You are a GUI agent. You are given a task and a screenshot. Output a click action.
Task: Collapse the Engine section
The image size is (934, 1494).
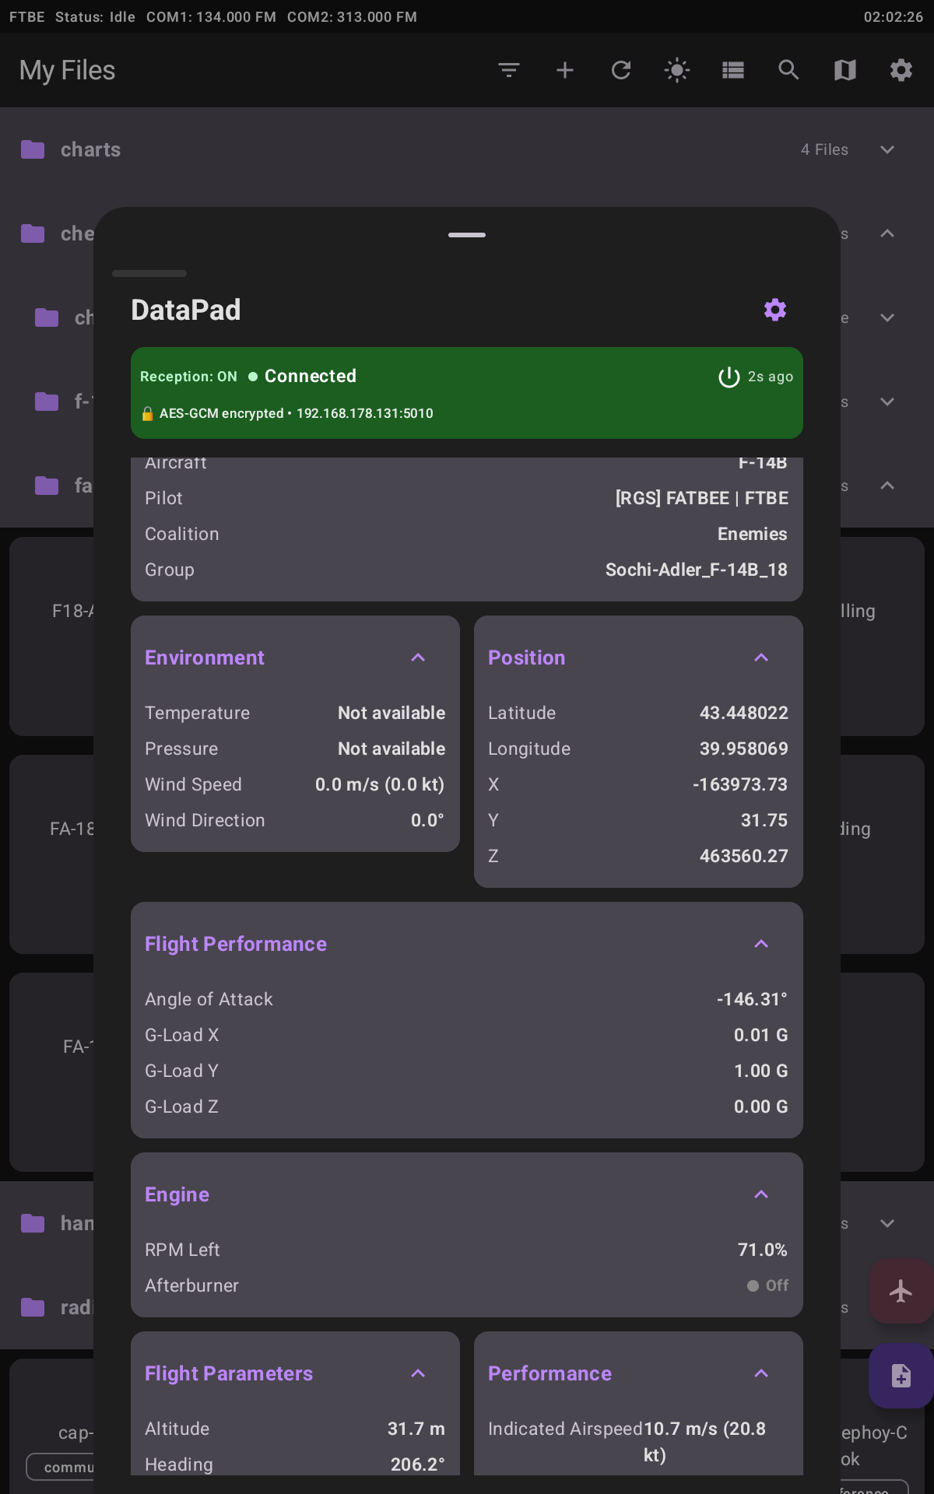tap(761, 1194)
